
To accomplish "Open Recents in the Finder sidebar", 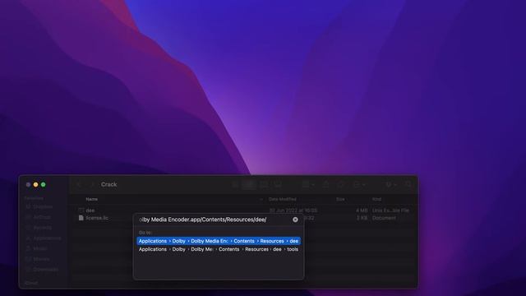I will [39, 228].
